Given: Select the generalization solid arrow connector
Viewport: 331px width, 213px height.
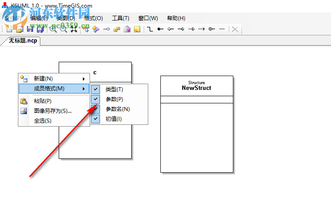Looking at the screenshot, I should point(181,29).
